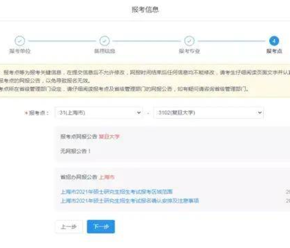The image size is (290, 248).
Task: Click the 报考单位 step checkmark icon
Action: pos(20,41)
